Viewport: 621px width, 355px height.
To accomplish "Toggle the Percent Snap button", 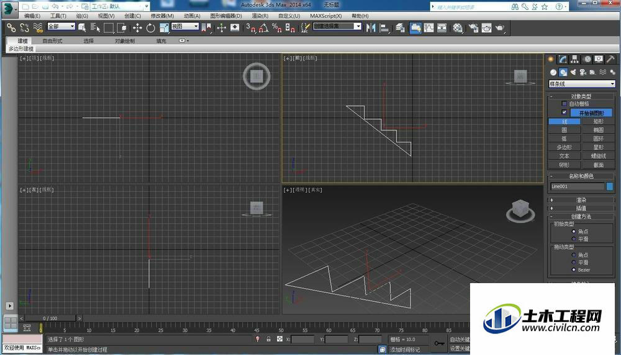I will [x=277, y=28].
